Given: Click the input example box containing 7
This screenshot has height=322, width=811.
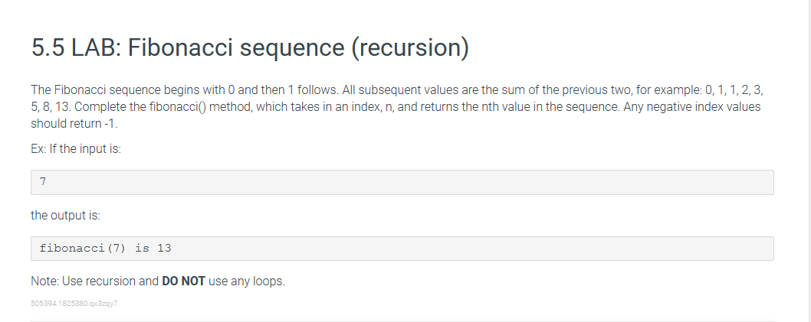Looking at the screenshot, I should coord(402,182).
